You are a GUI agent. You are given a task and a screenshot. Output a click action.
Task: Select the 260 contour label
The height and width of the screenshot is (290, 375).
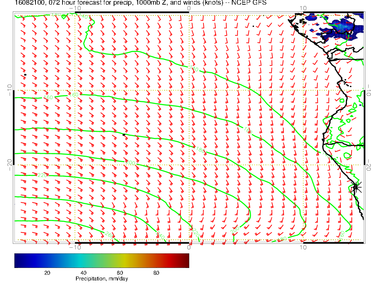109,234
